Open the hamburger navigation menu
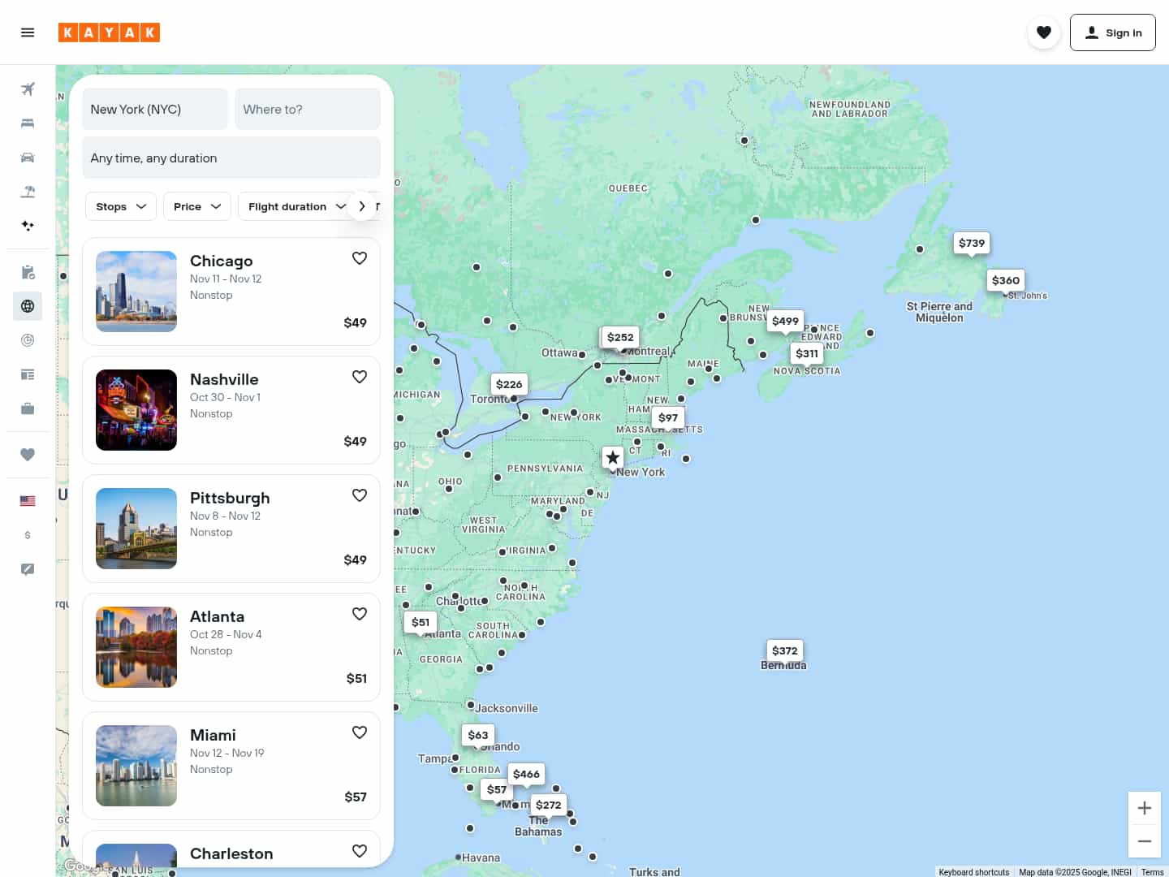 point(28,32)
